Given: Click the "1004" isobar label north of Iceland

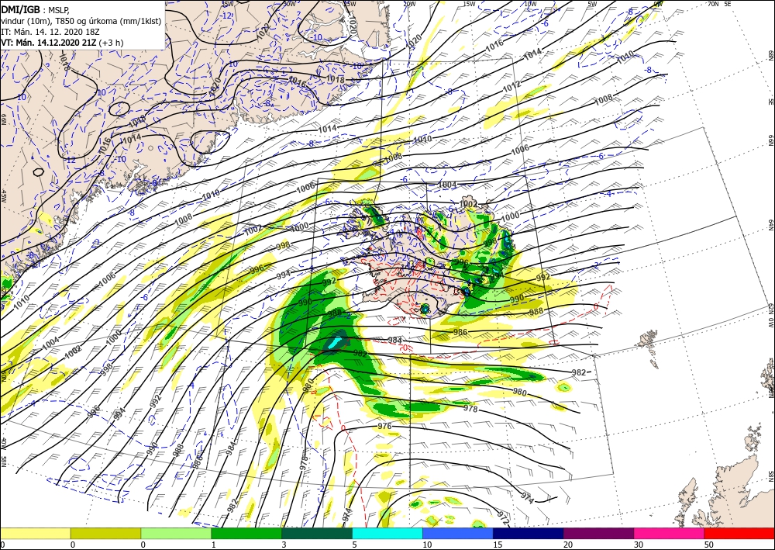Looking at the screenshot, I should point(448,185).
